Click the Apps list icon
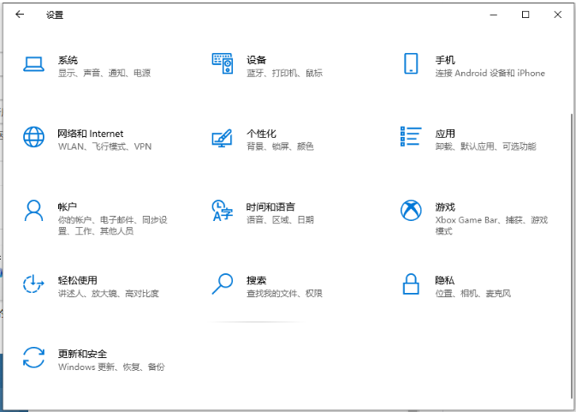576x412 pixels. (x=411, y=137)
